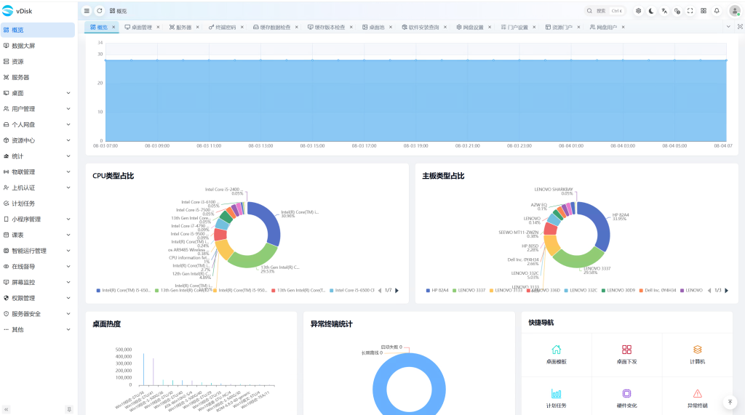745x415 pixels.
Task: Open the 计算机 stacked layers shortcut
Action: click(697, 350)
